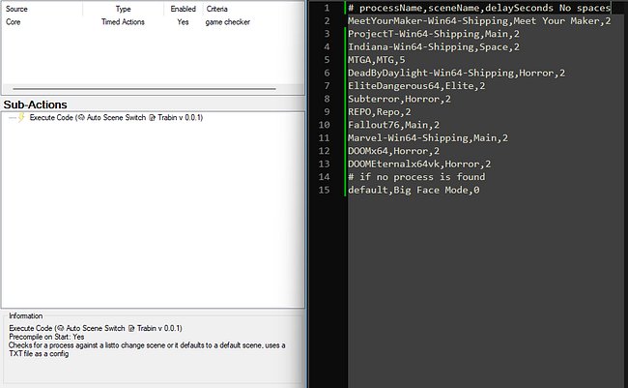
Task: Select the Execute Code Auto Scene Switch sub-action
Action: click(116, 118)
